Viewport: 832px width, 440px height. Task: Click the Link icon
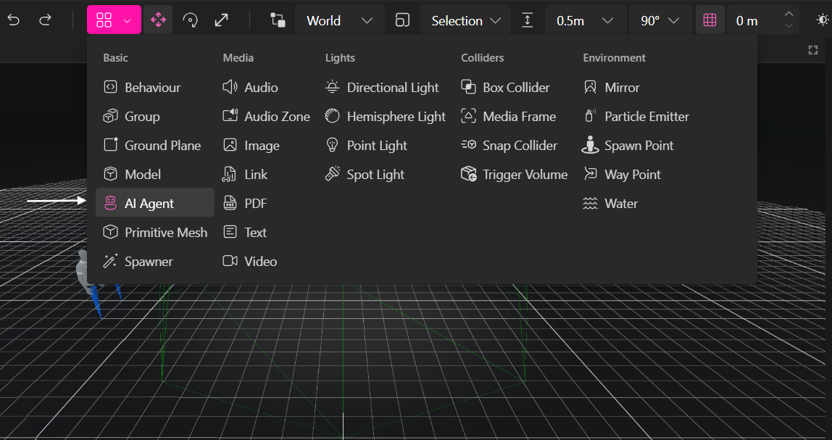click(230, 174)
